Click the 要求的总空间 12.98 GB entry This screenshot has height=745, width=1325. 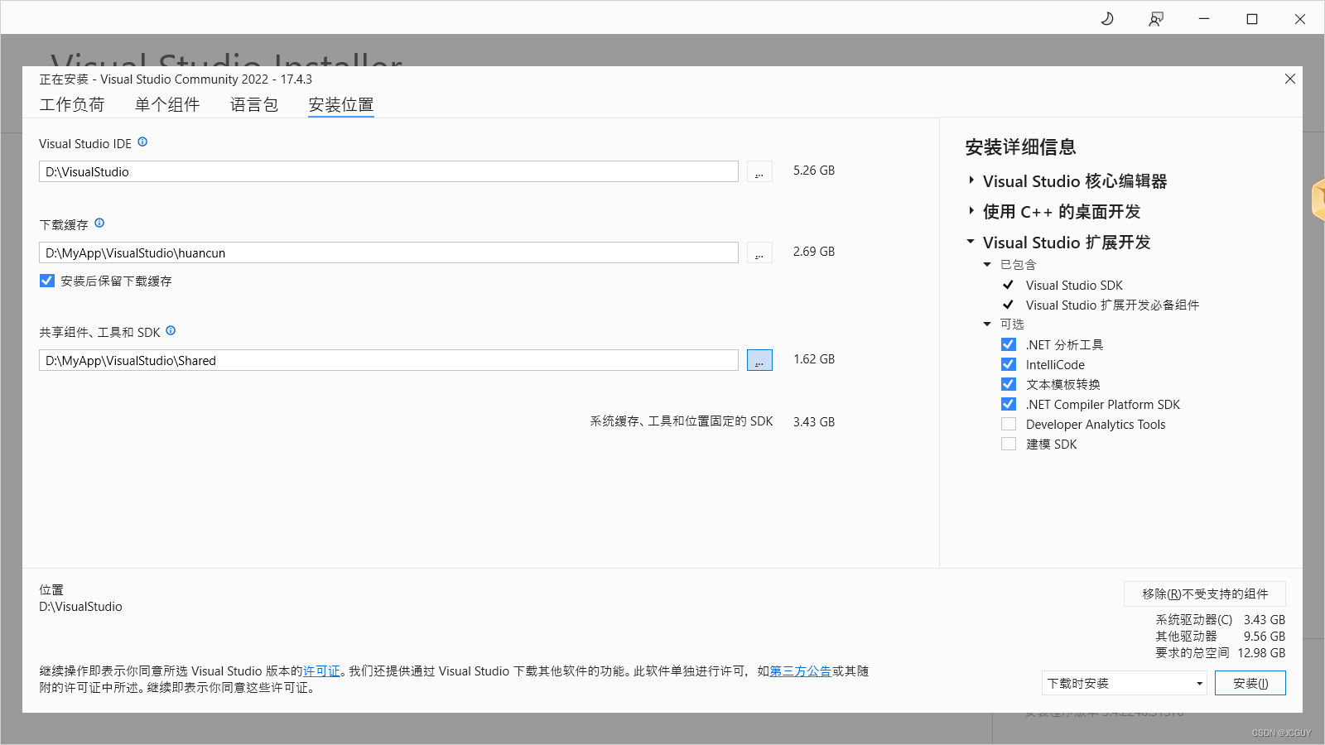point(1221,653)
